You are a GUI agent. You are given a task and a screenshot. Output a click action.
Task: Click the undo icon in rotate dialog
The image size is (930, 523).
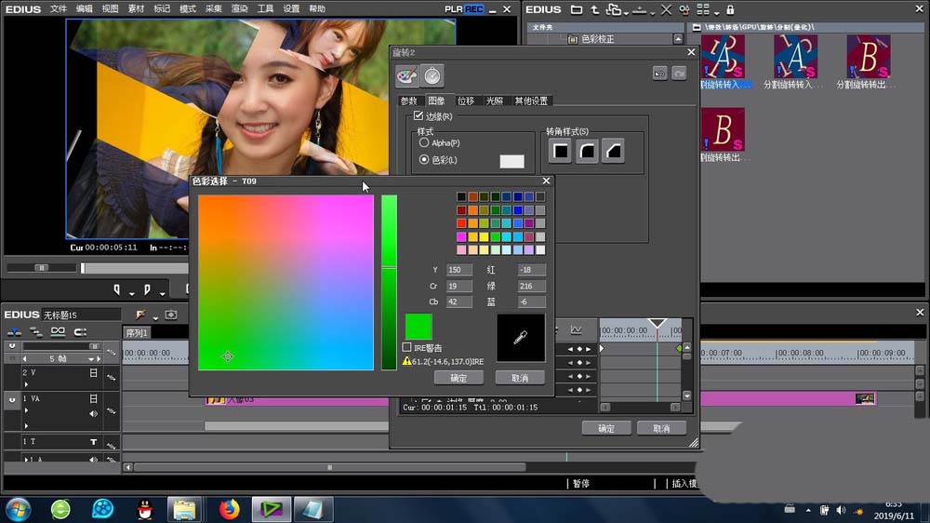(x=659, y=74)
